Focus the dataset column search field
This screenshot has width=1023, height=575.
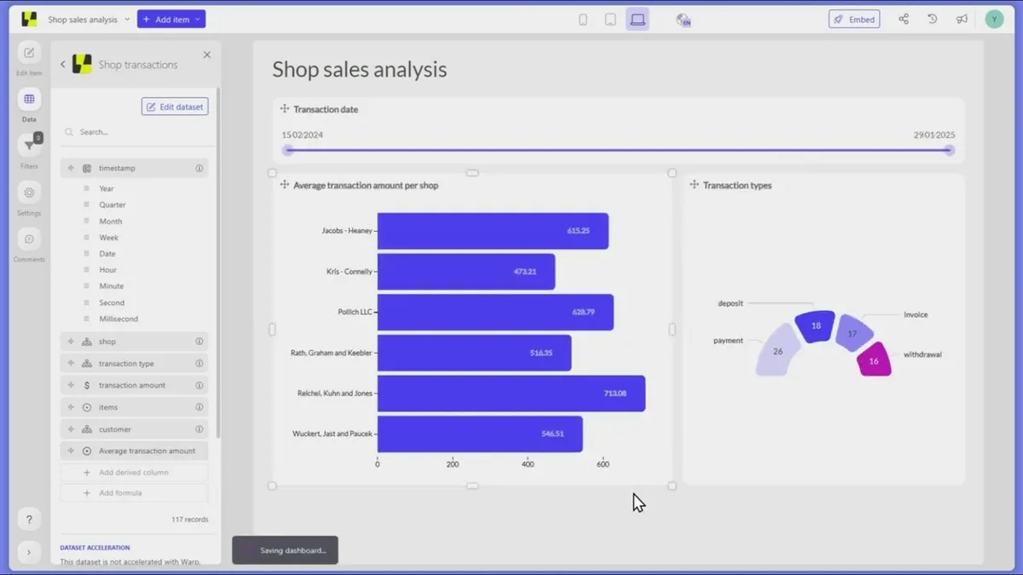(135, 132)
